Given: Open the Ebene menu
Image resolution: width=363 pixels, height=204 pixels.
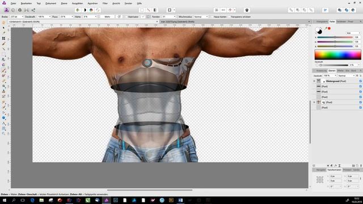Looking at the screenshot, I should (x=64, y=3).
